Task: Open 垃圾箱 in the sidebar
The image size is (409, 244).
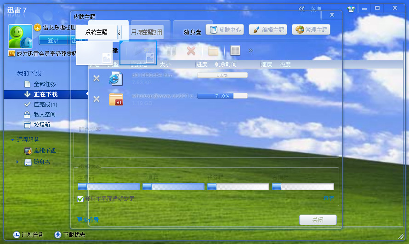Action: 42,125
